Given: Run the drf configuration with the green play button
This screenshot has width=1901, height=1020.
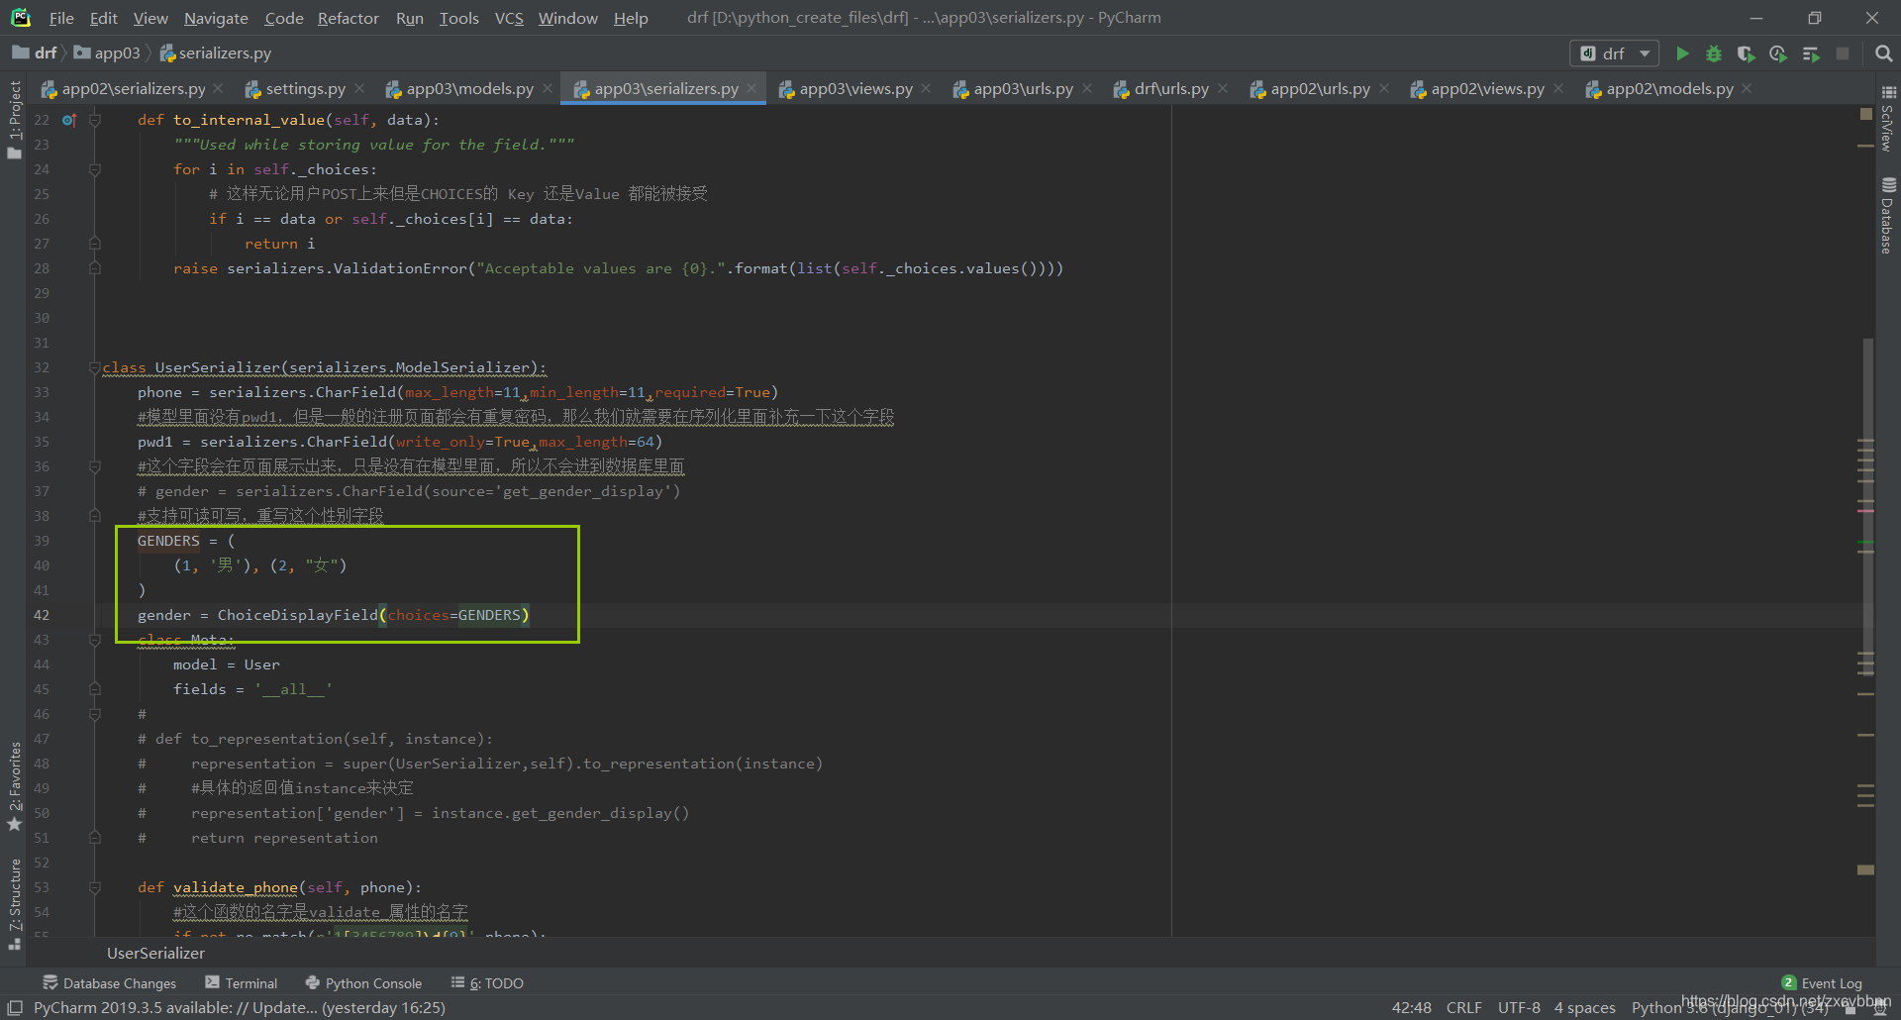Looking at the screenshot, I should 1682,53.
